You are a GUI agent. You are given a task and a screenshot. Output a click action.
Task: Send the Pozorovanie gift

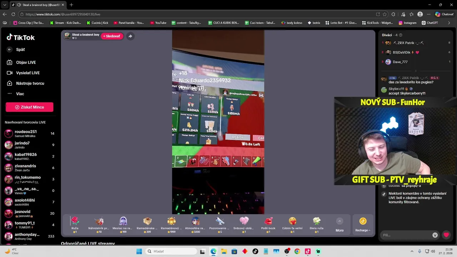pyautogui.click(x=220, y=225)
